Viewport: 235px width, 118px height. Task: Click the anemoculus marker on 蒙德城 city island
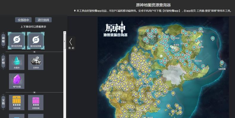coord(173,51)
